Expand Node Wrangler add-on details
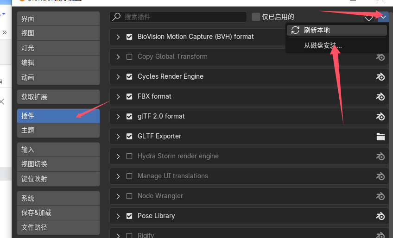This screenshot has width=393, height=238. coord(118,196)
